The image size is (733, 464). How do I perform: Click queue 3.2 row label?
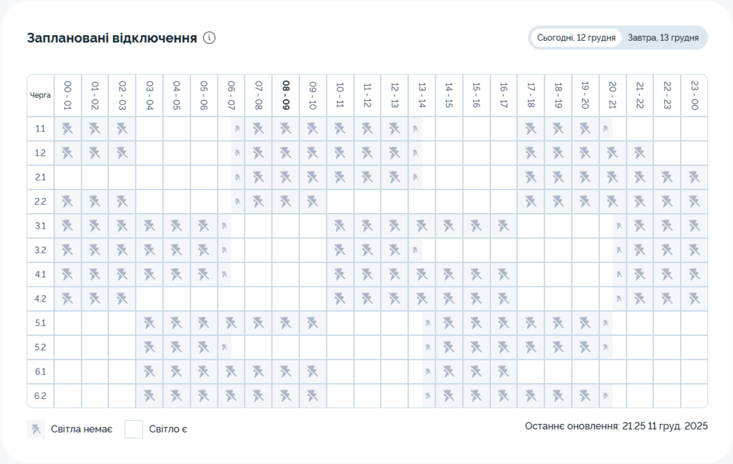point(40,250)
